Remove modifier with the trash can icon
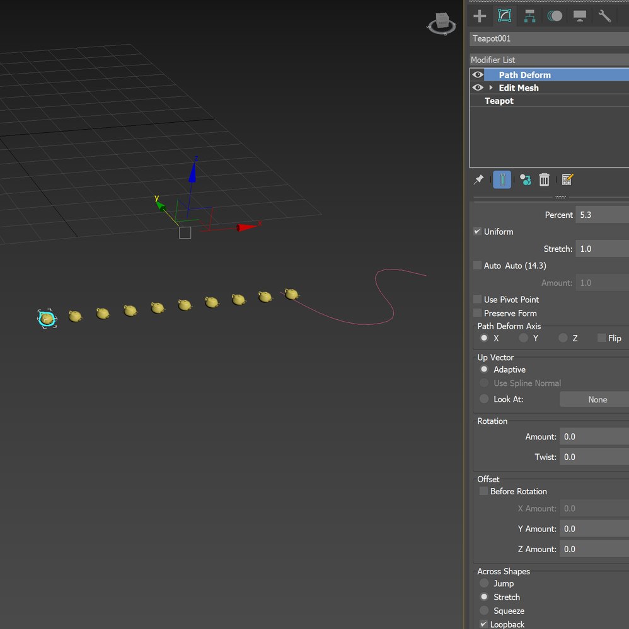 [545, 179]
